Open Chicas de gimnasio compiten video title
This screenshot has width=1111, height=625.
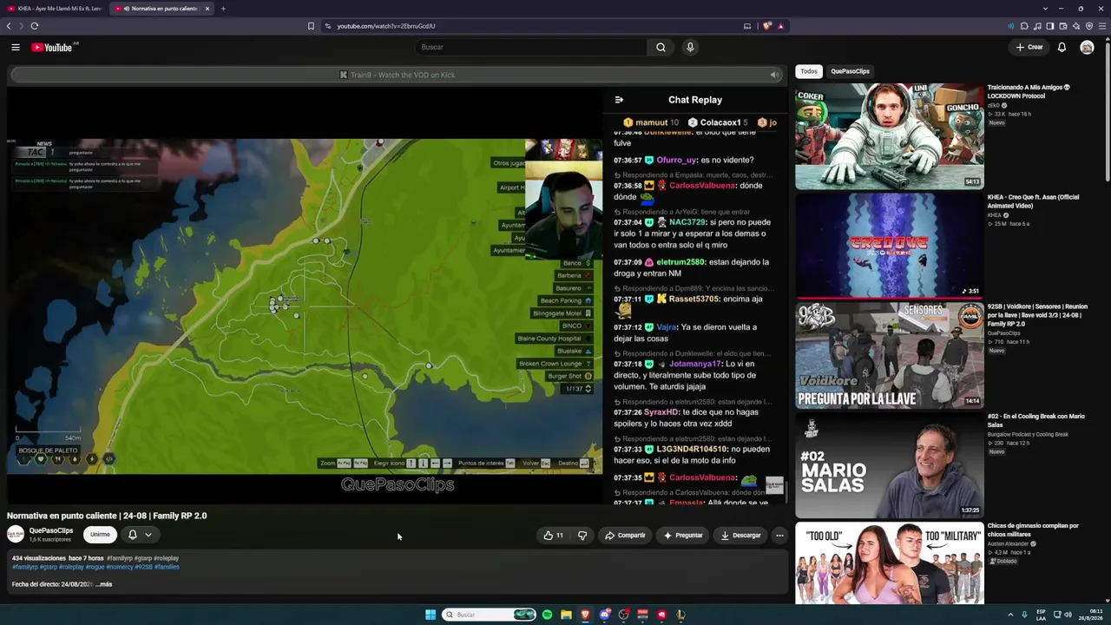click(1033, 530)
